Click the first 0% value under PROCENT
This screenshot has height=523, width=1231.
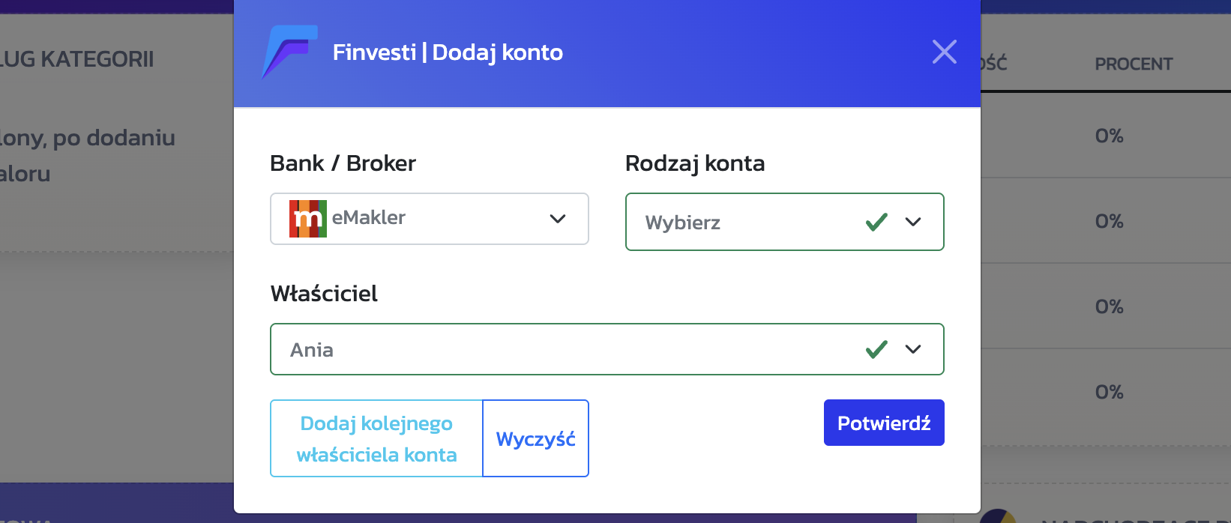1109,136
